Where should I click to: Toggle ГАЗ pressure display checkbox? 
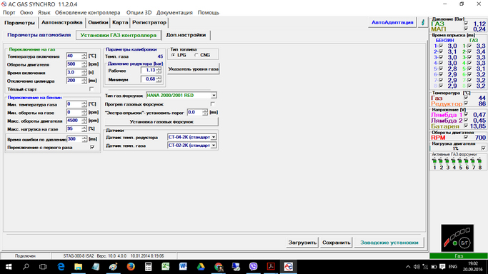[x=466, y=24]
